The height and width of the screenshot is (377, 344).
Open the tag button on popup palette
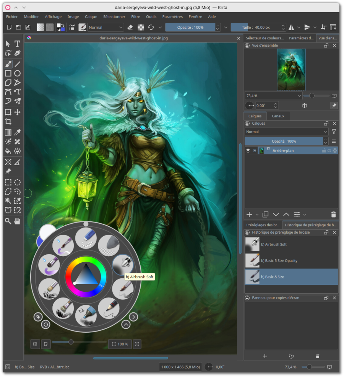pyautogui.click(x=38, y=317)
